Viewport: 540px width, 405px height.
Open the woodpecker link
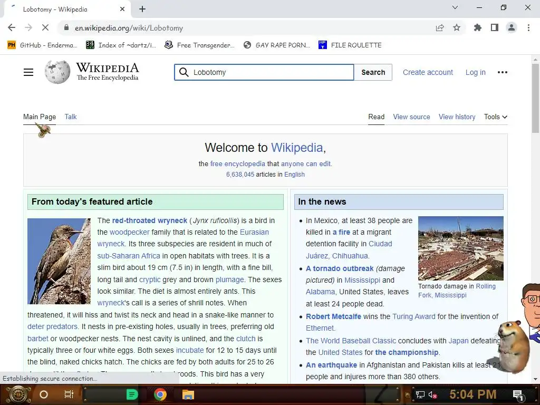tap(130, 232)
